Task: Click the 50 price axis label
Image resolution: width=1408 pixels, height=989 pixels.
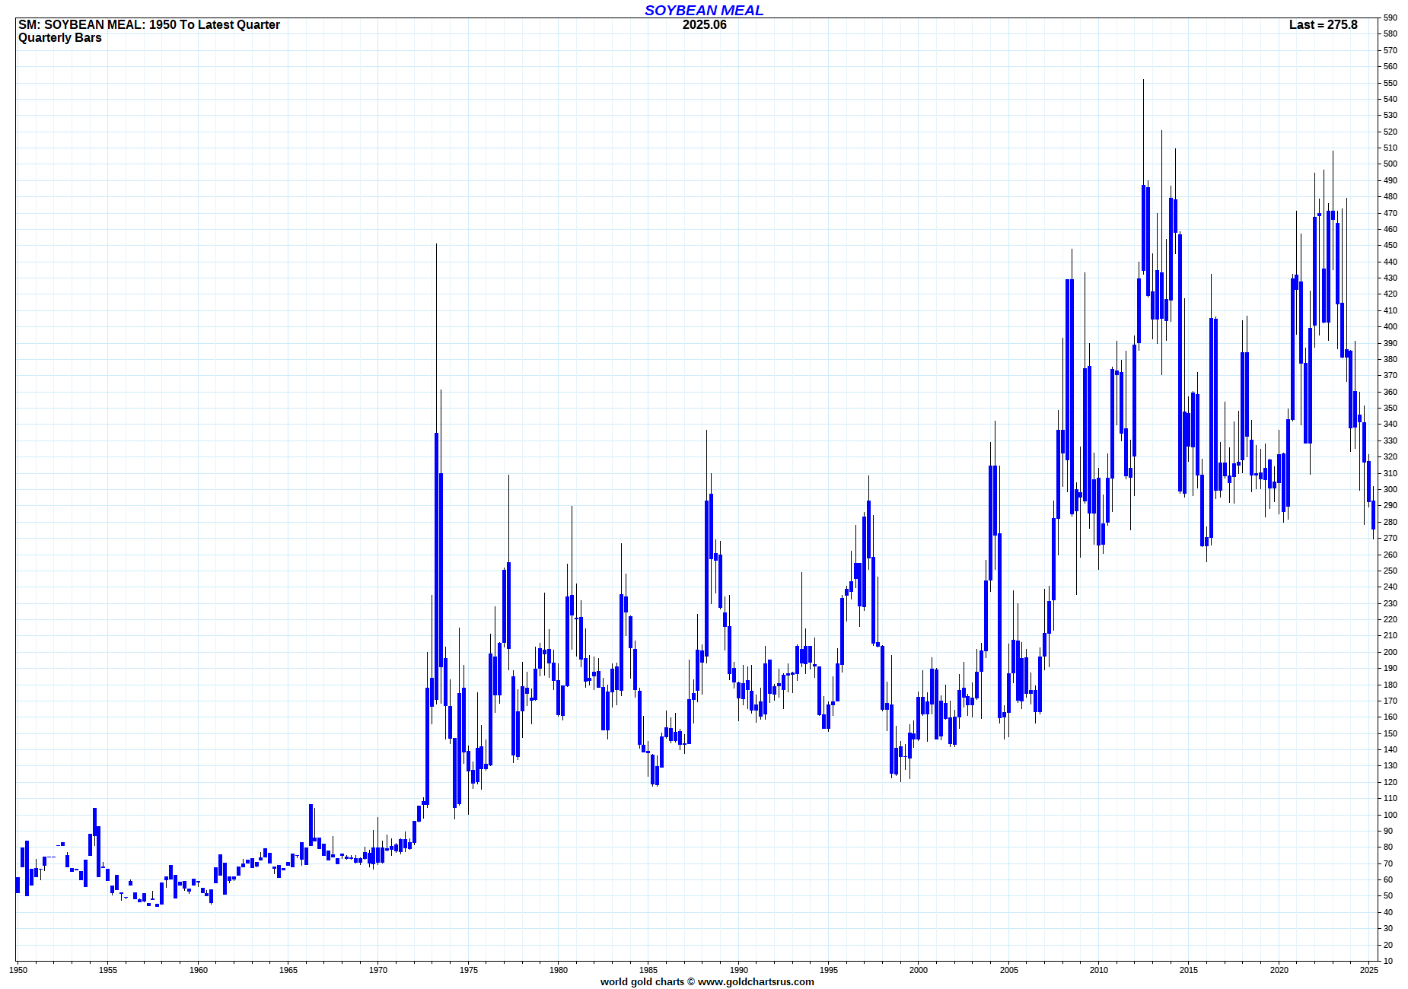Action: 1388,895
